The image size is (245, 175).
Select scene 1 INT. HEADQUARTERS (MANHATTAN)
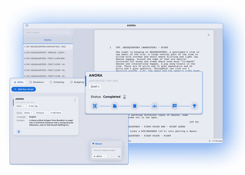[47, 47]
